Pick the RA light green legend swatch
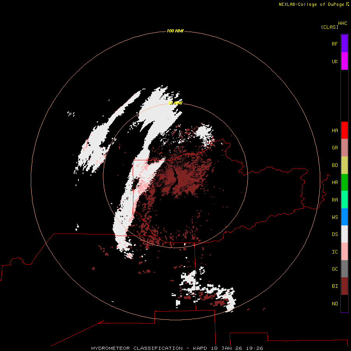Image resolution: width=351 pixels, height=351 pixels. point(344,200)
